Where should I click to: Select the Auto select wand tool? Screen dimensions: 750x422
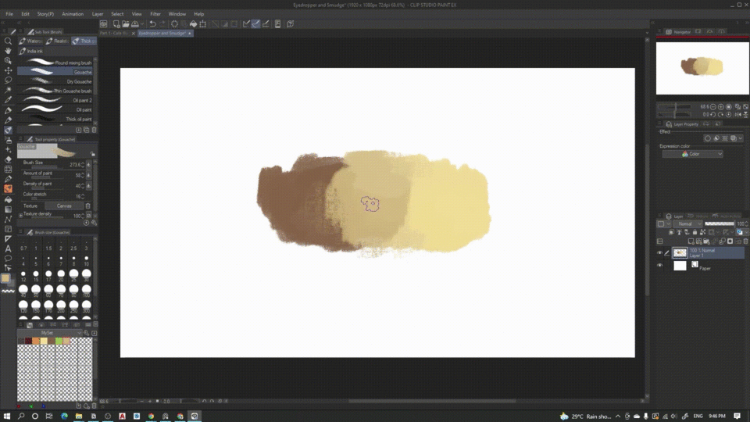[x=8, y=90]
